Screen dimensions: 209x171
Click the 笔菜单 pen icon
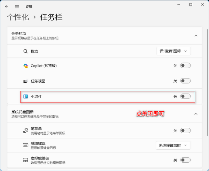(25, 131)
